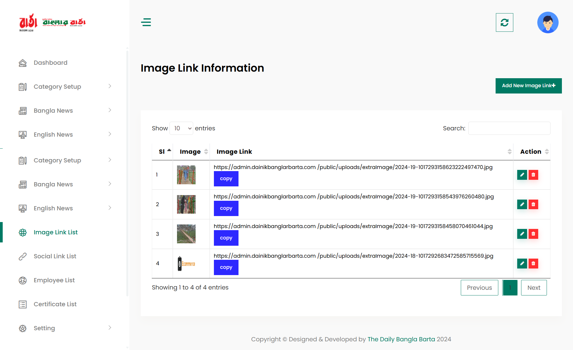Expand the Setting menu chevron

(x=110, y=328)
